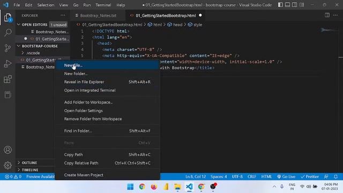The height and width of the screenshot is (193, 343).
Task: Open the Go menu
Action: point(76,5)
